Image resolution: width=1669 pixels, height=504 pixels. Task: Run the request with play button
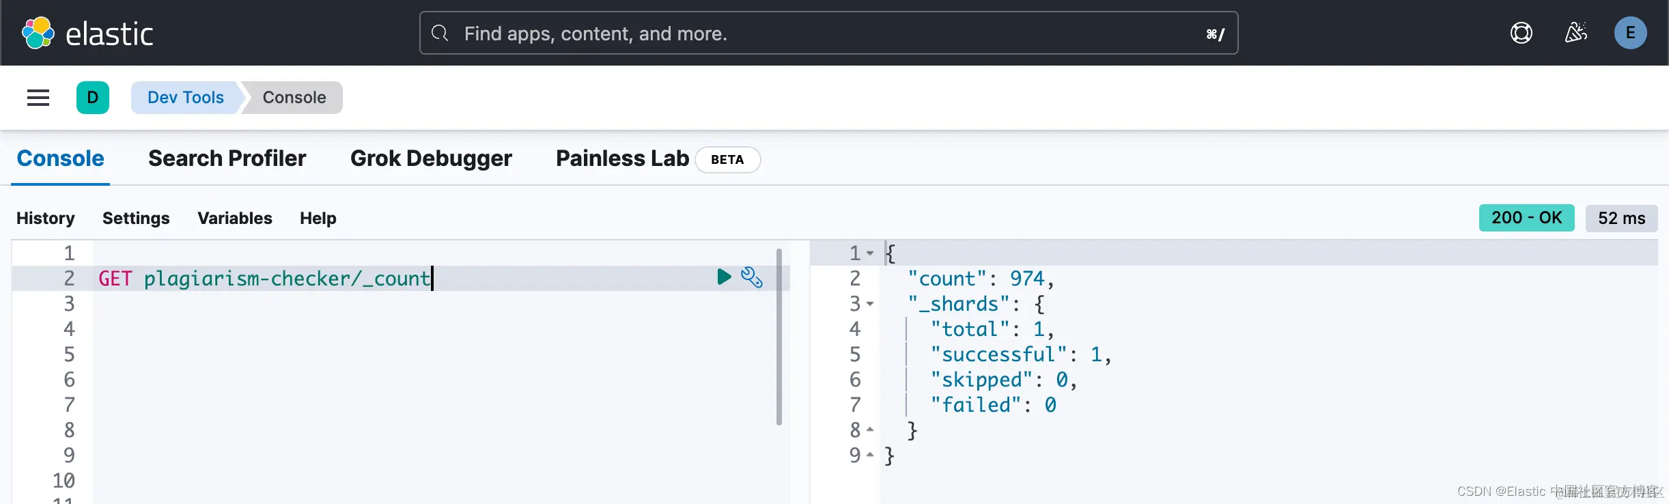(724, 277)
